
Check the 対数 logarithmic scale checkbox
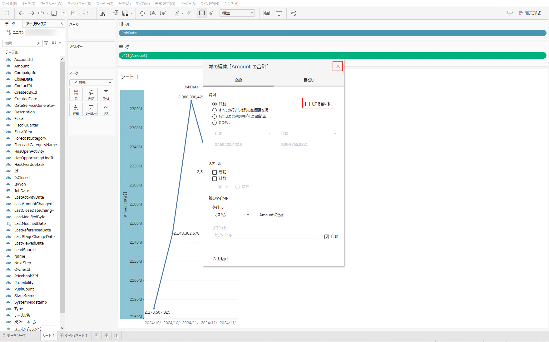click(x=215, y=179)
